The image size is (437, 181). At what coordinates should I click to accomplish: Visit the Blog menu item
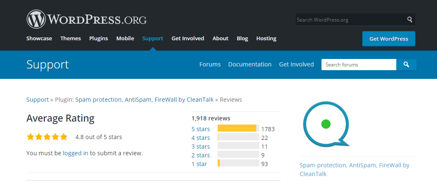click(x=243, y=39)
